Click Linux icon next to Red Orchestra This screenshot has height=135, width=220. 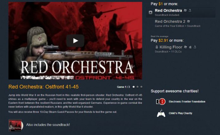tap(190, 10)
